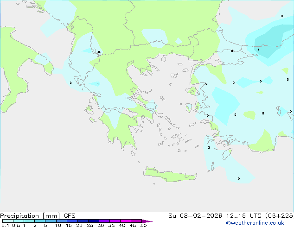The image size is (294, 227).
Task: Click the 45–50 mm legend color segment
Action: tap(136, 221)
